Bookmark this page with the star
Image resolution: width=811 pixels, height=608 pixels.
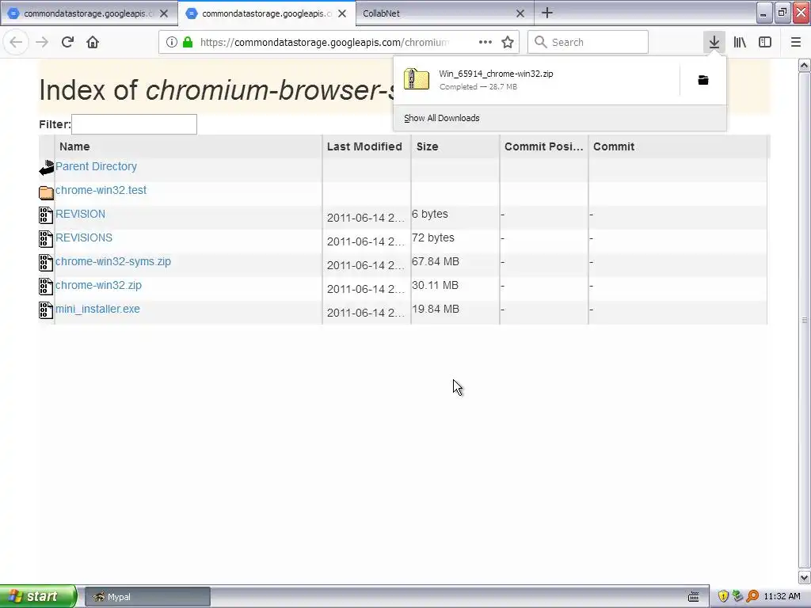point(508,42)
